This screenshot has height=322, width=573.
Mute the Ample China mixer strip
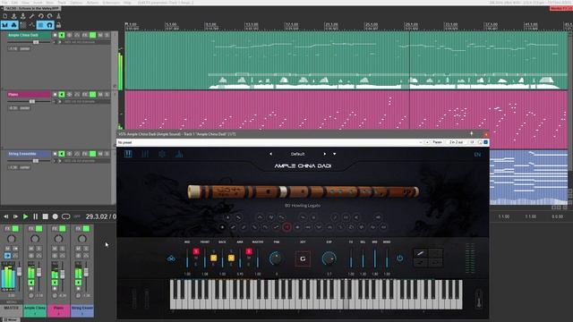(x=31, y=249)
